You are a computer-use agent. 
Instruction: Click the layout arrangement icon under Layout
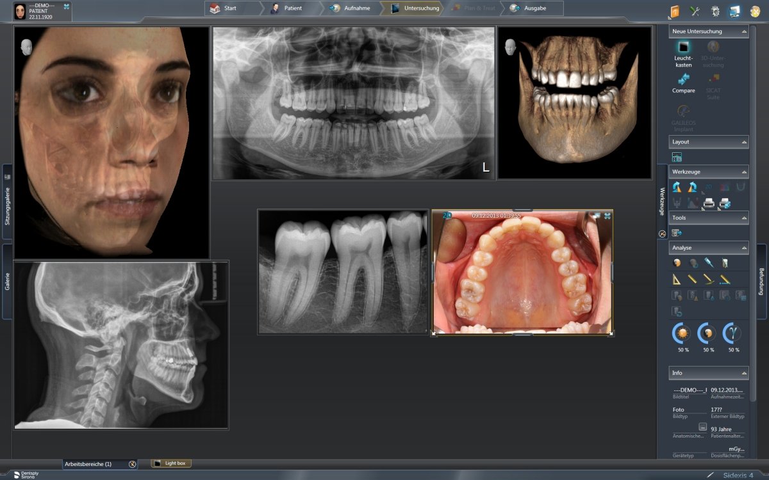coord(677,157)
